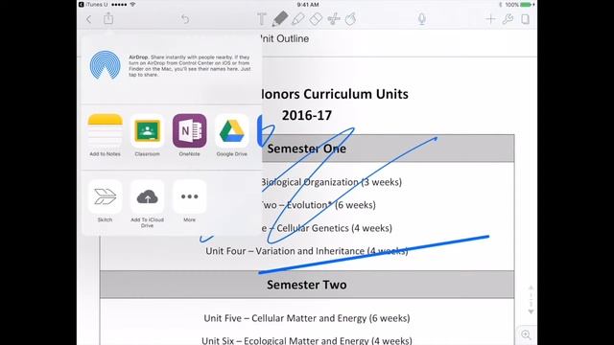The width and height of the screenshot is (614, 345).
Task: Open the wrench settings tool
Action: pyautogui.click(x=508, y=19)
